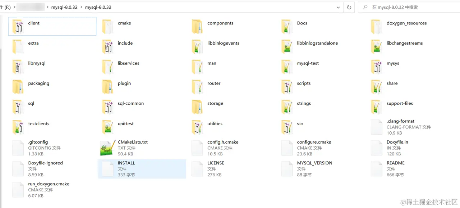Select the Doxyfile.in file icon
The height and width of the screenshot is (208, 460).
377,148
